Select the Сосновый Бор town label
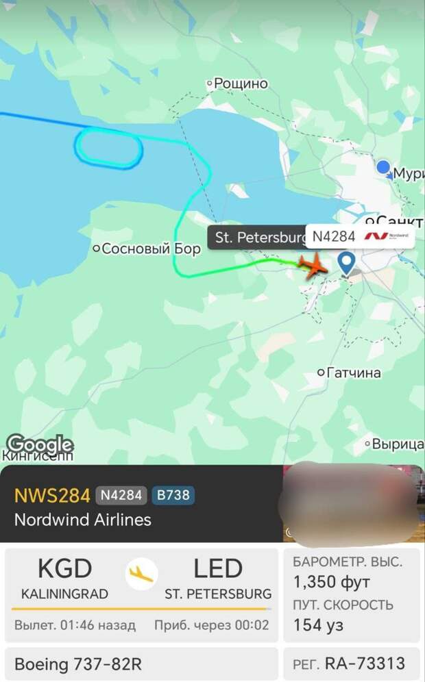Viewport: 425px width, 682px height. coord(147,249)
